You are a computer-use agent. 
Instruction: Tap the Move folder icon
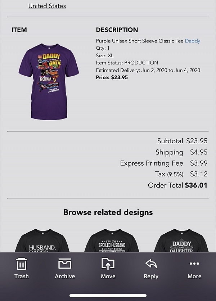click(108, 264)
